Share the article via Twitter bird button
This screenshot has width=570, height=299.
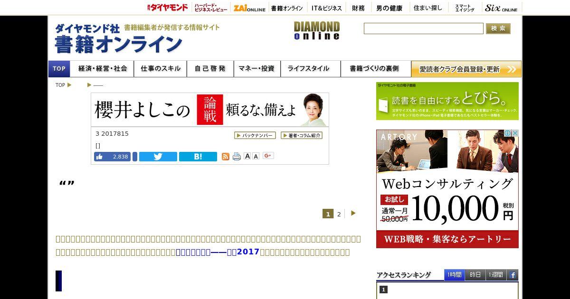(x=158, y=157)
